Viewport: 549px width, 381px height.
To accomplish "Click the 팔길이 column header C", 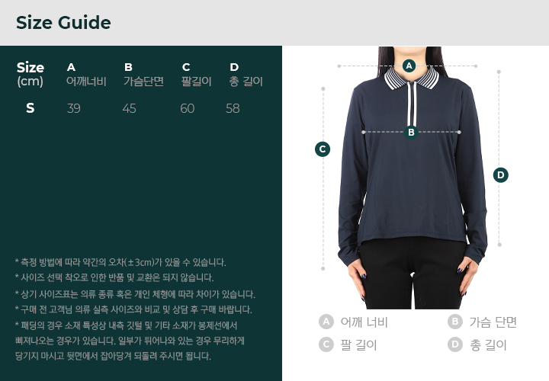I will 196,75.
